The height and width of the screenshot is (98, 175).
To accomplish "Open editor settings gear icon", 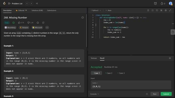I will 166,10.
